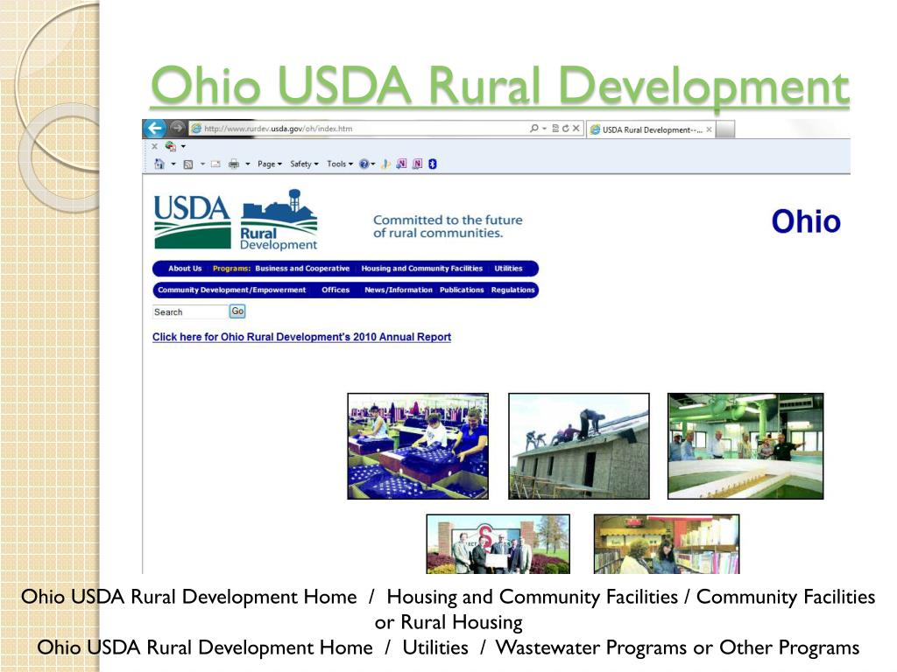The height and width of the screenshot is (672, 897).
Task: Open the Page menu
Action: (270, 164)
